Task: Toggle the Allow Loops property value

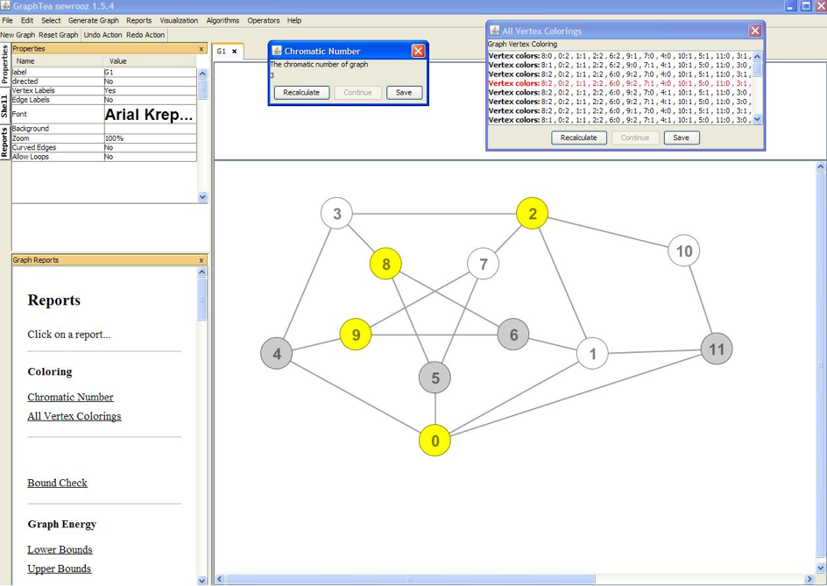Action: 149,157
